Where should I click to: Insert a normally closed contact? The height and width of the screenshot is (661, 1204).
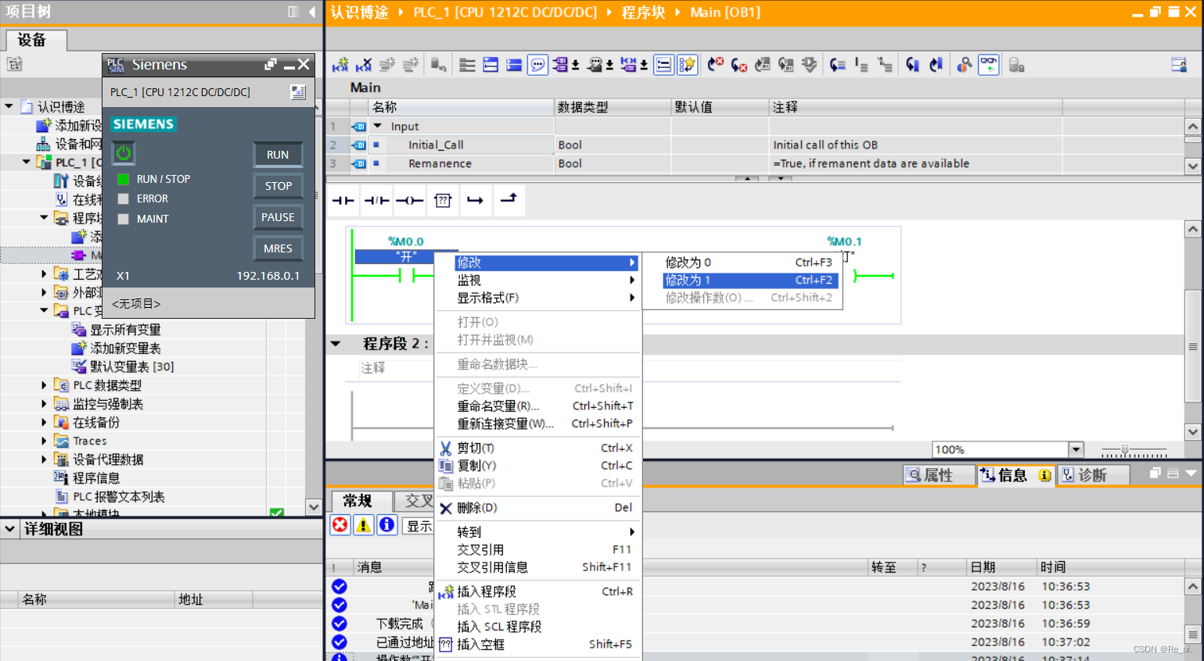pyautogui.click(x=376, y=201)
